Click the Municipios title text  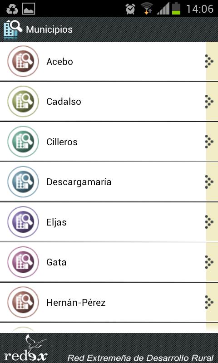tap(49, 29)
